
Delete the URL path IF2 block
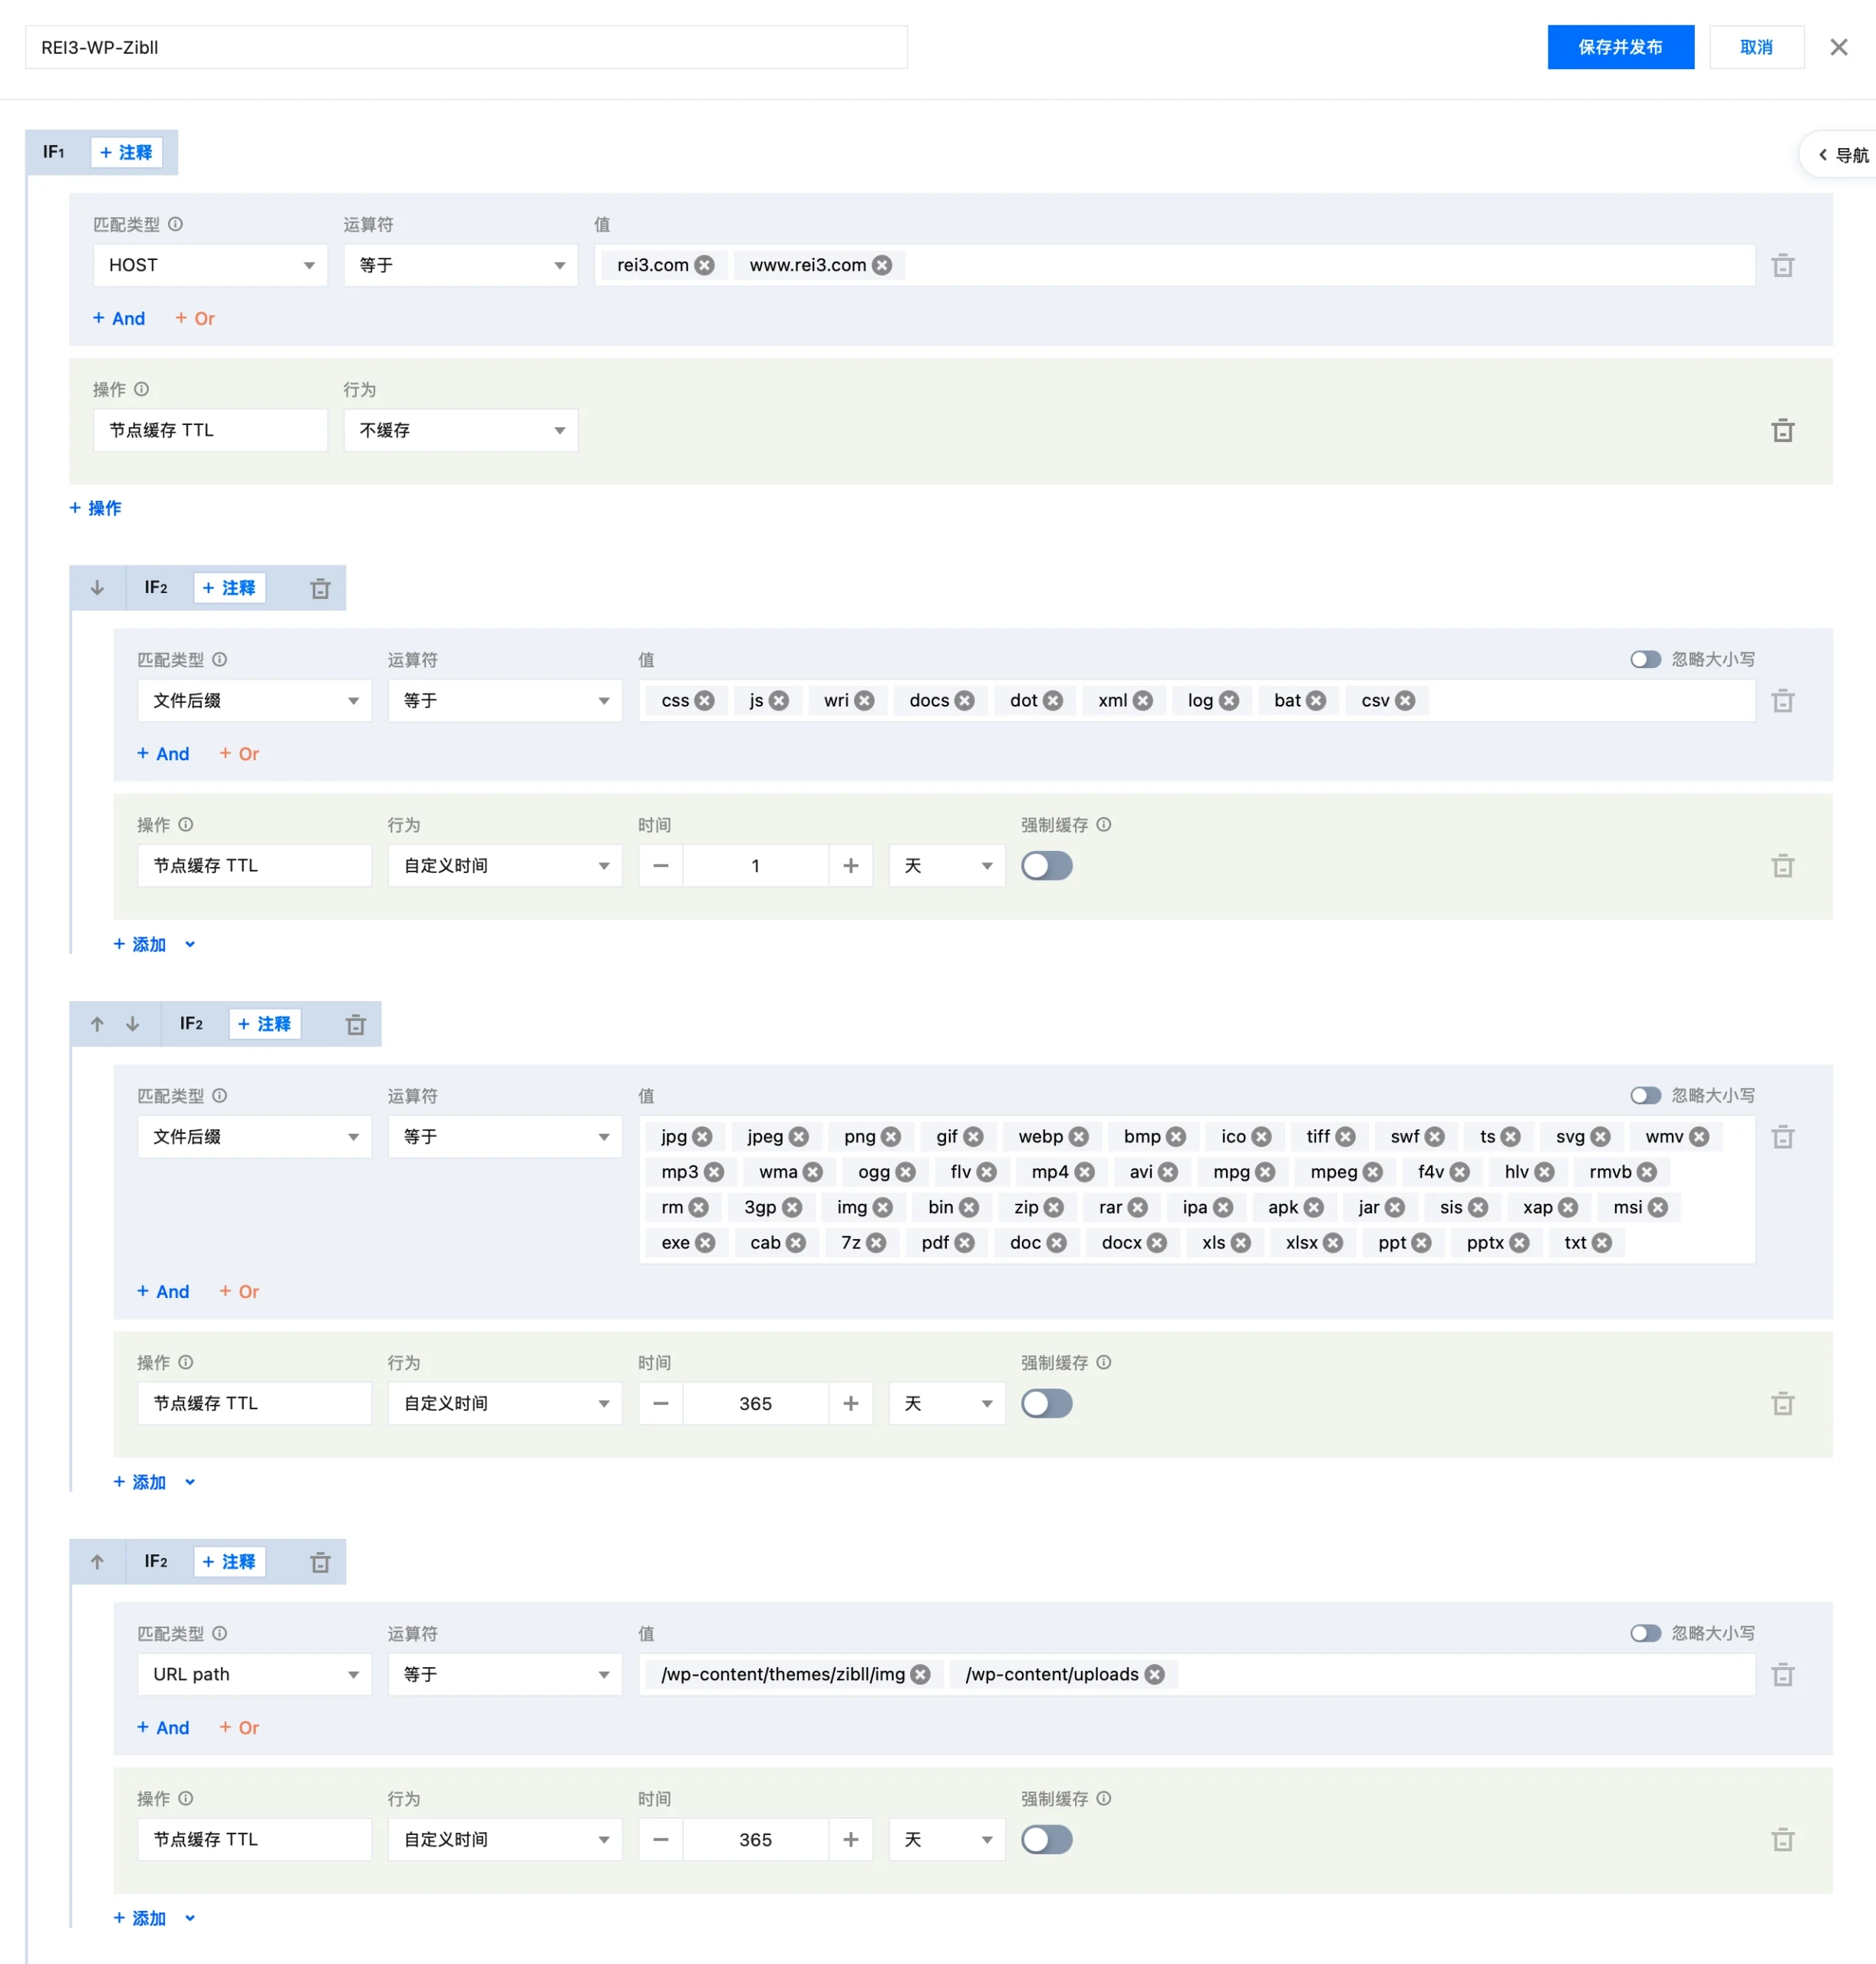320,1562
